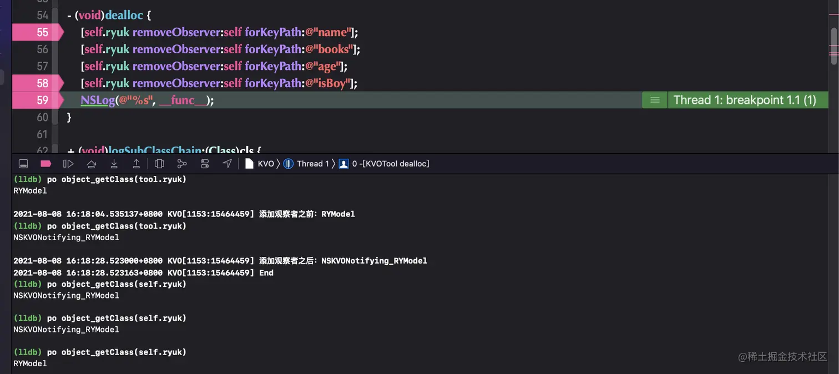Click line number 54 in gutter

point(43,16)
